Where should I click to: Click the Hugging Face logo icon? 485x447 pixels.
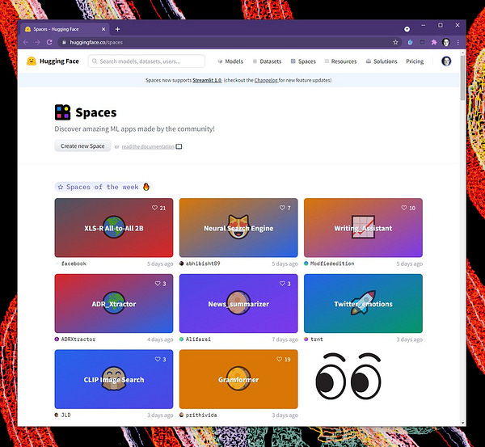coord(31,61)
